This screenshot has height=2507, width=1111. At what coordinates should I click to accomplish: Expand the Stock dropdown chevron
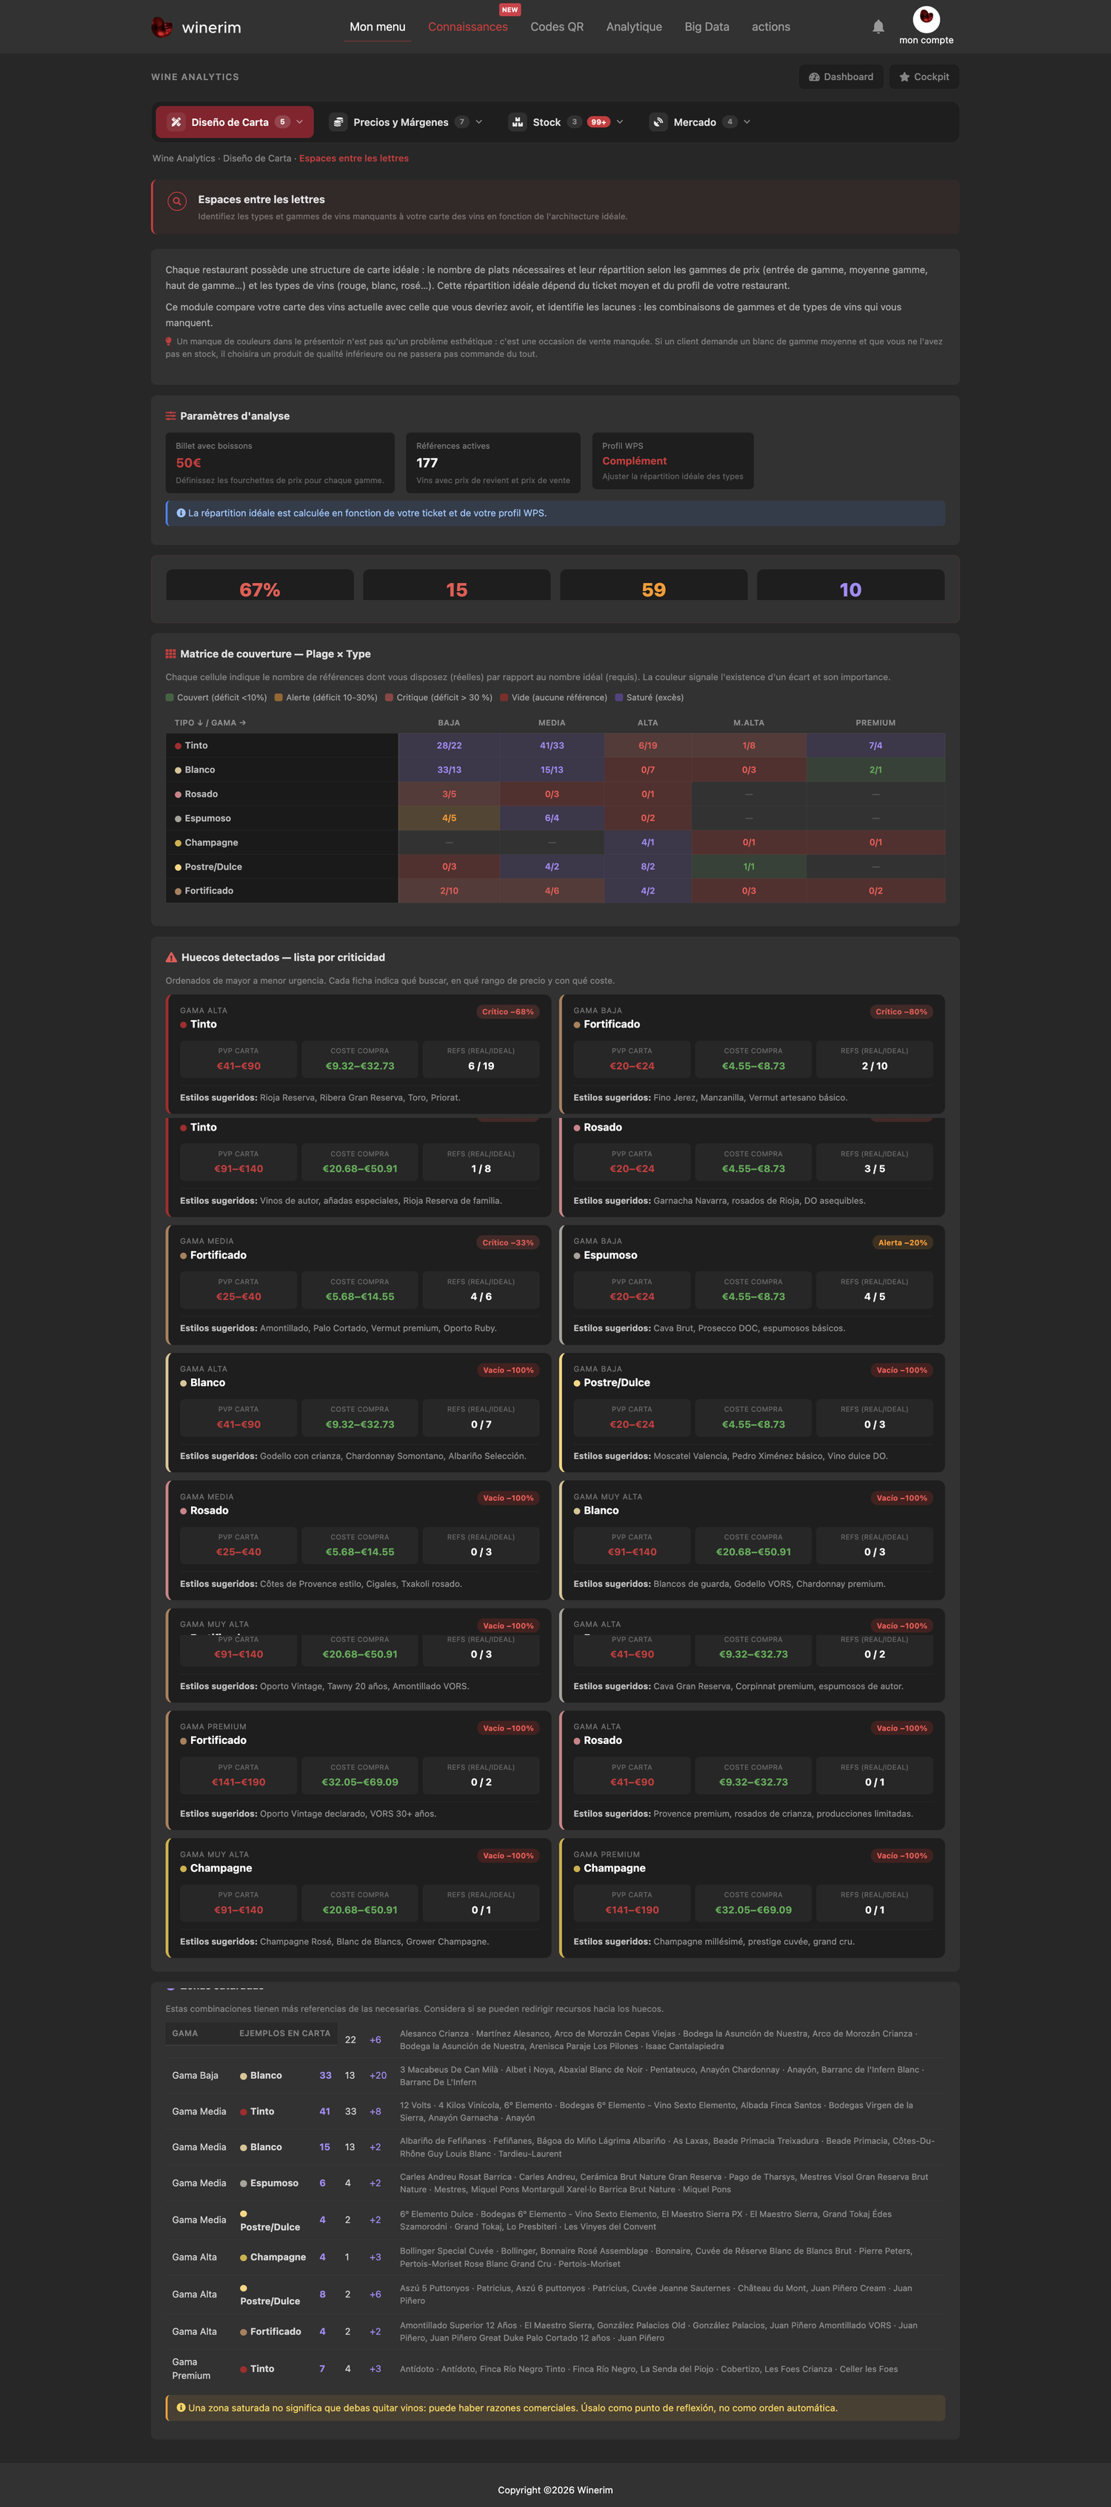[620, 123]
